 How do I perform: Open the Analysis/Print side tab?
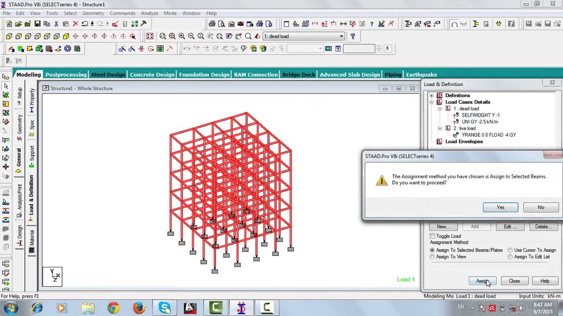tap(19, 201)
